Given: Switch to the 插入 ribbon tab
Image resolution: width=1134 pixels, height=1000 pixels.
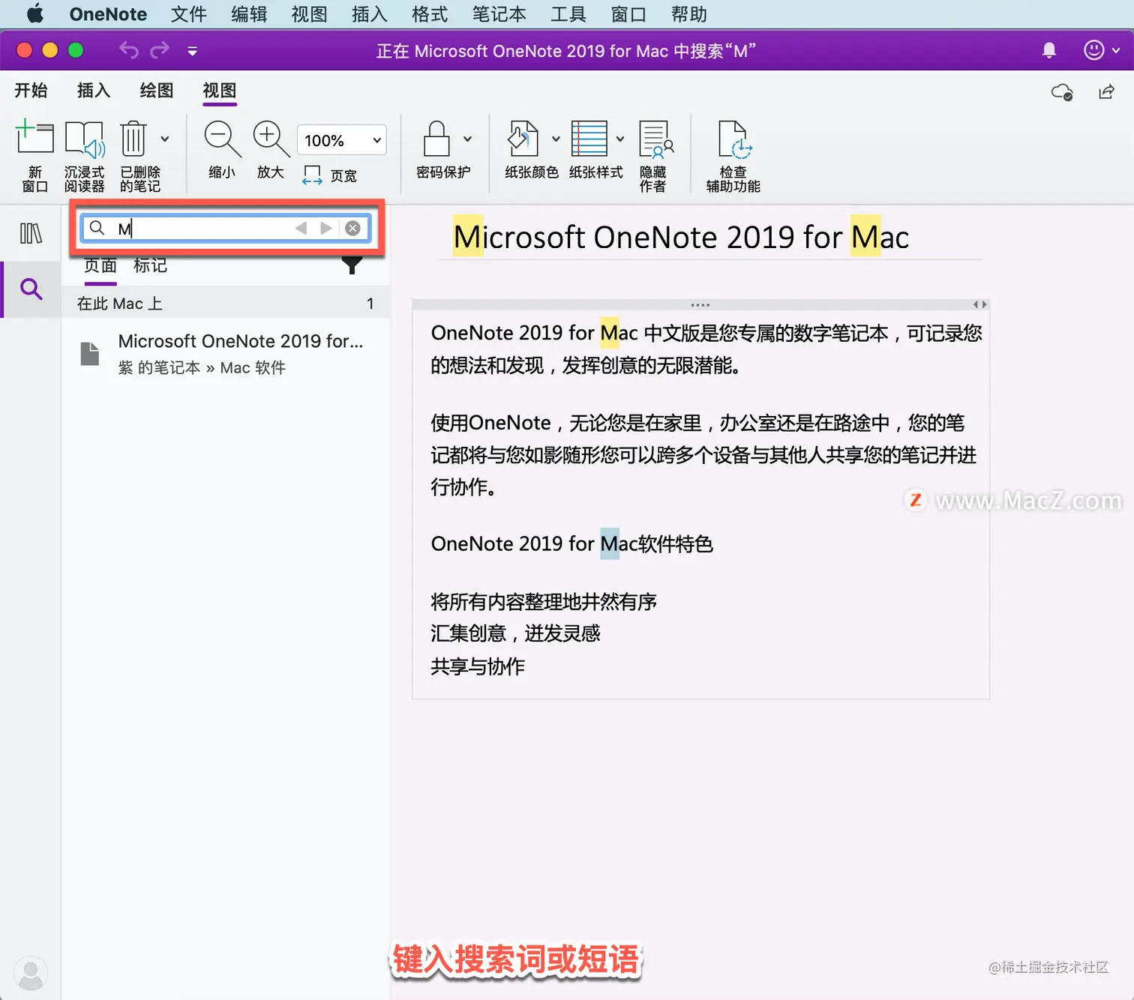Looking at the screenshot, I should click(x=94, y=91).
